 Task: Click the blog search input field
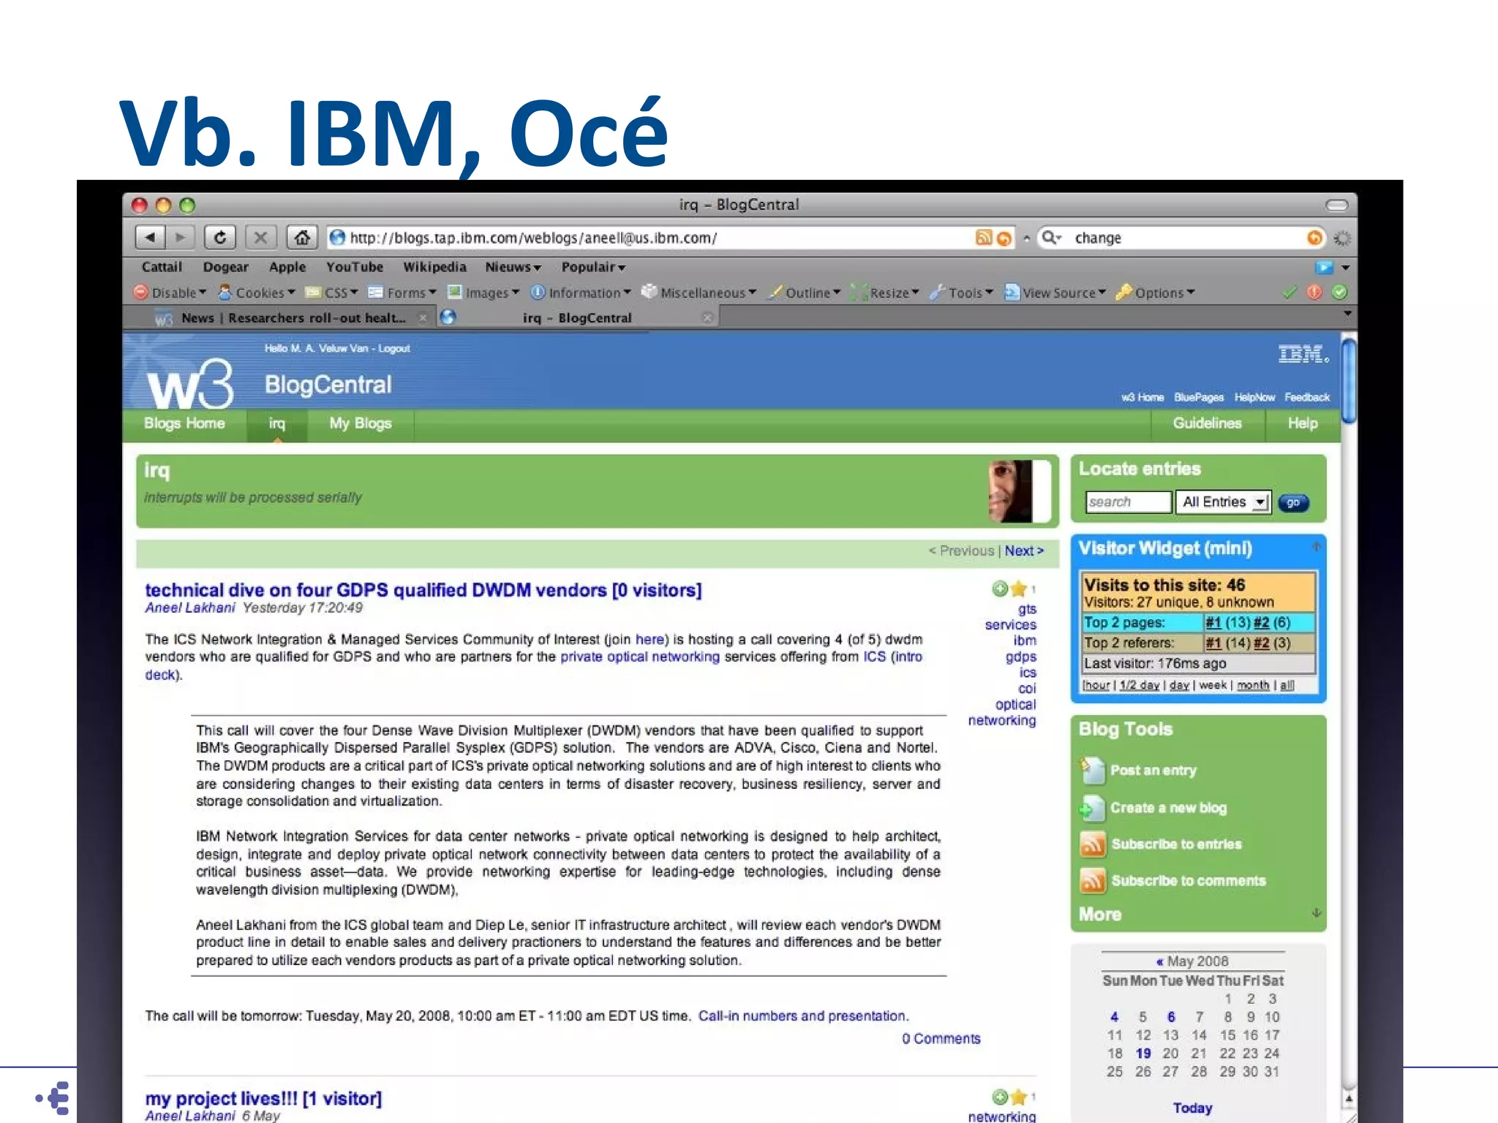(1128, 502)
